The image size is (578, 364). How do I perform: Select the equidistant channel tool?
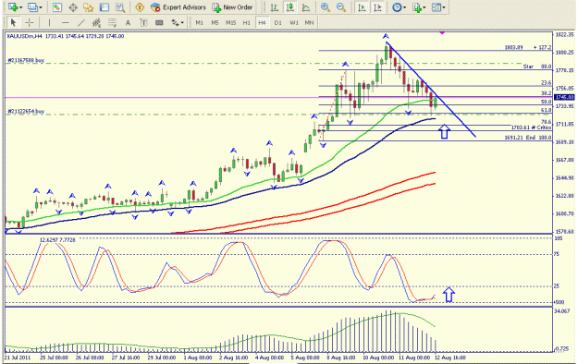pos(96,23)
